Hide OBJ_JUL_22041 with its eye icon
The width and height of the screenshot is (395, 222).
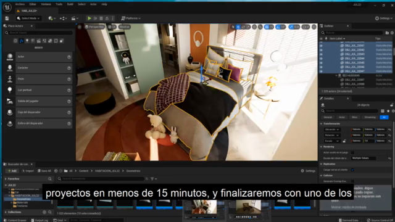[321, 46]
